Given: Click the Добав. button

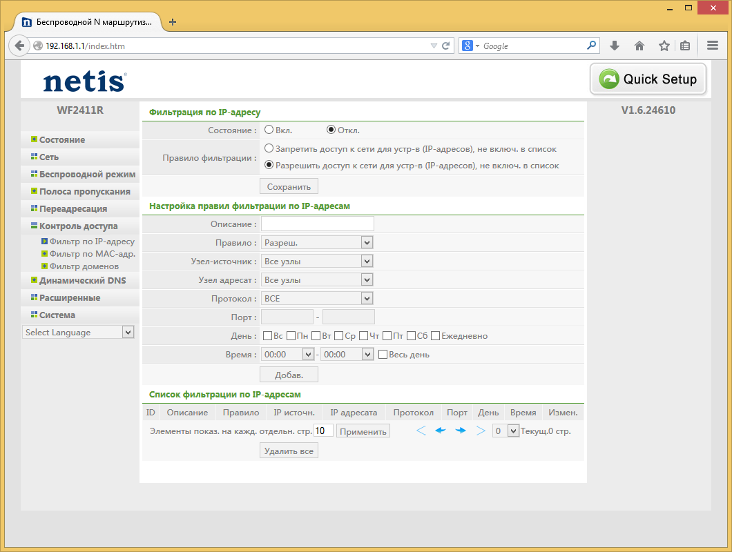Looking at the screenshot, I should 289,375.
